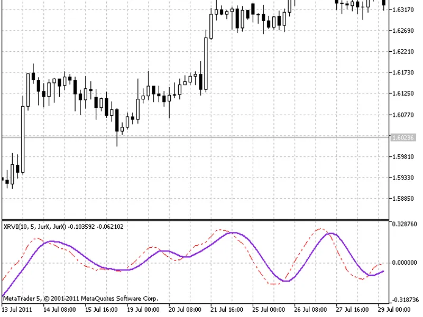Viewport: 423px width, 317px height.
Task: Click the 1.60770 price axis label
Action: click(x=403, y=115)
